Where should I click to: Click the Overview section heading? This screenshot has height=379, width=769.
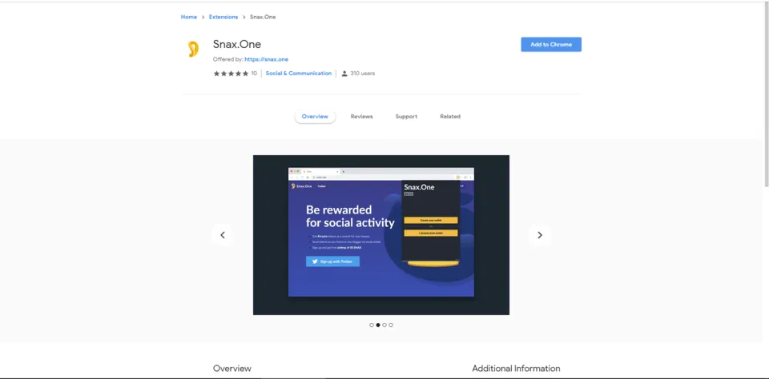click(232, 369)
